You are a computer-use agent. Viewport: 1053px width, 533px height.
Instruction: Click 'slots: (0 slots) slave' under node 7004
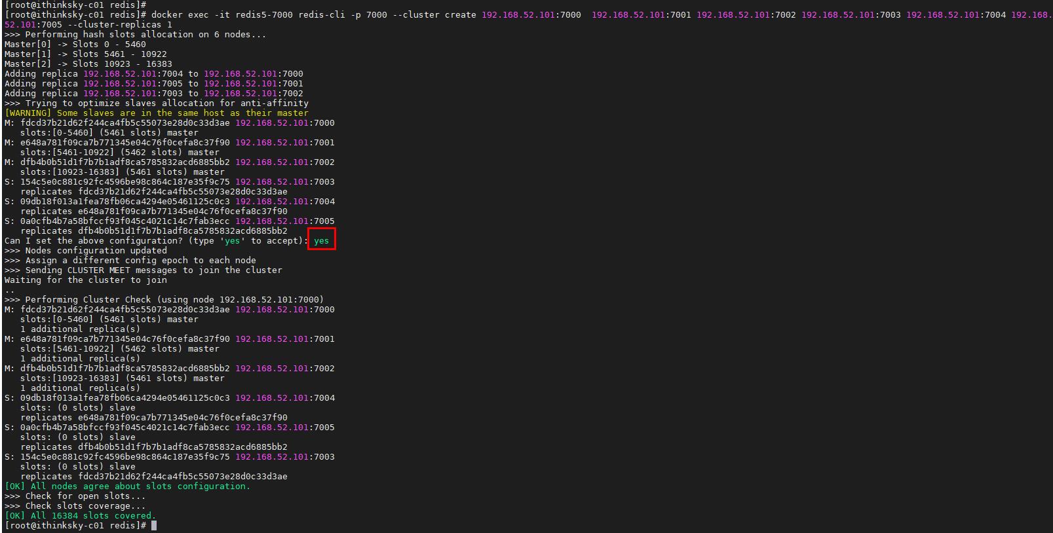click(x=78, y=407)
